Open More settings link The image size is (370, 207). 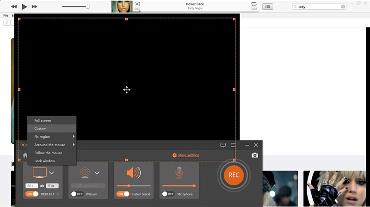click(189, 155)
